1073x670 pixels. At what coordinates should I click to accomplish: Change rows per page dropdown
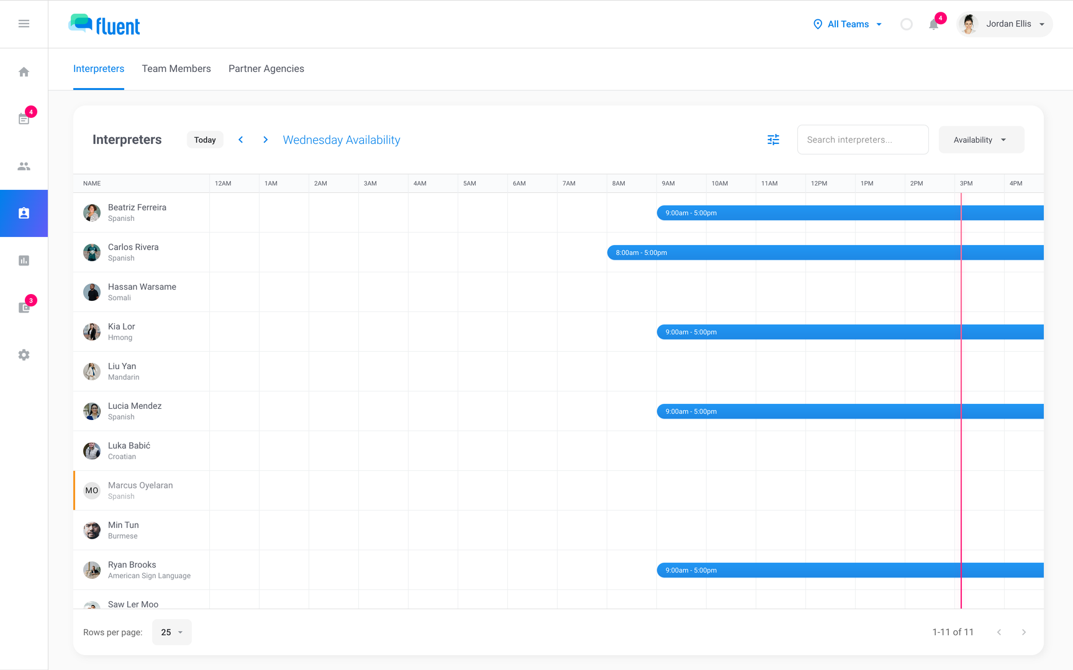tap(172, 632)
